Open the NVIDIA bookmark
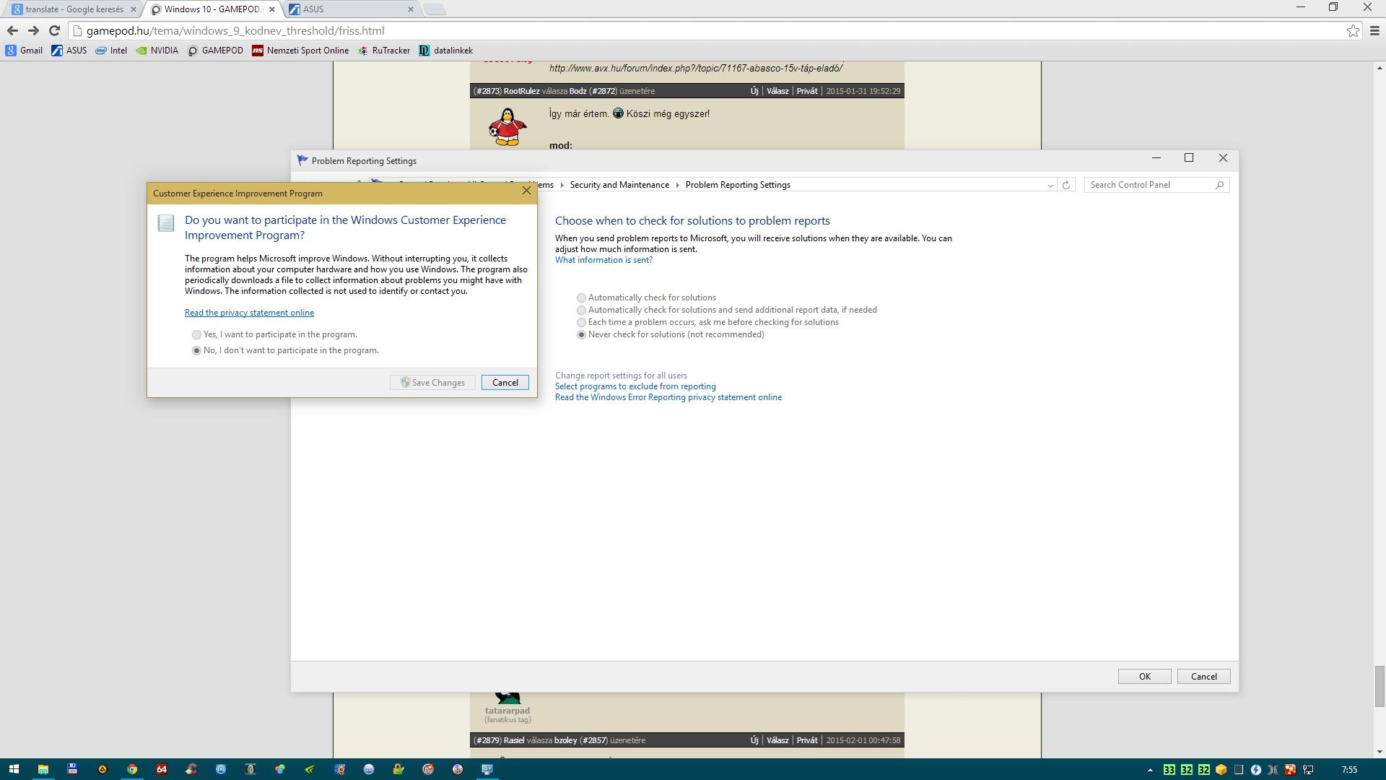The height and width of the screenshot is (780, 1386). pos(157,51)
